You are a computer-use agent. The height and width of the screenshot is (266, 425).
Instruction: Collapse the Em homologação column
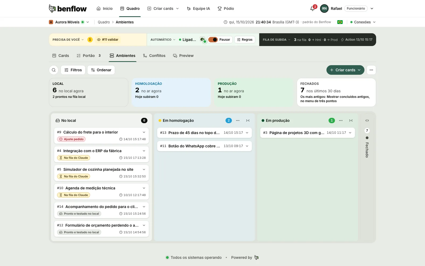(x=248, y=120)
